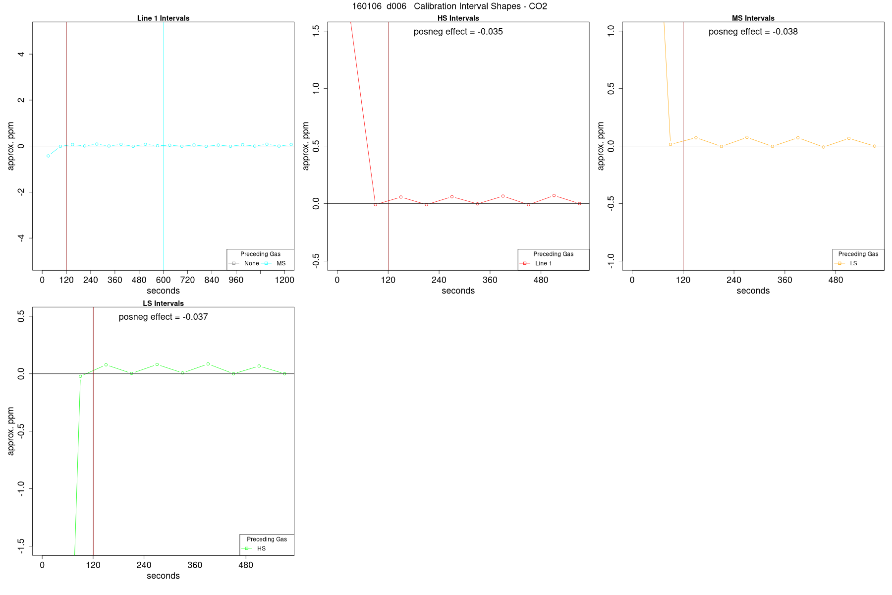The width and height of the screenshot is (892, 595).
Task: Click the "4" y-axis tick label
Action: [x=21, y=54]
